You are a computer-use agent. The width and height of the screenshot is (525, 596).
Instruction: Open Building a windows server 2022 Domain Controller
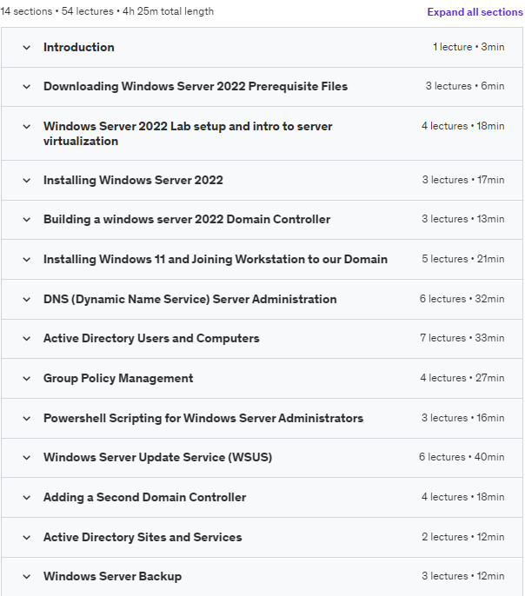tap(187, 219)
